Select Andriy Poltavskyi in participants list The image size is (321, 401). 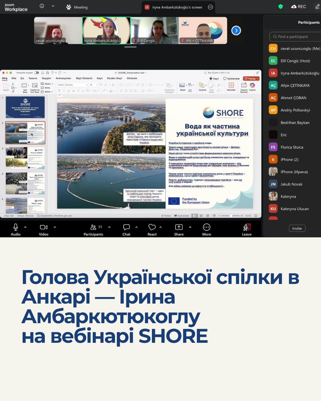click(x=295, y=110)
